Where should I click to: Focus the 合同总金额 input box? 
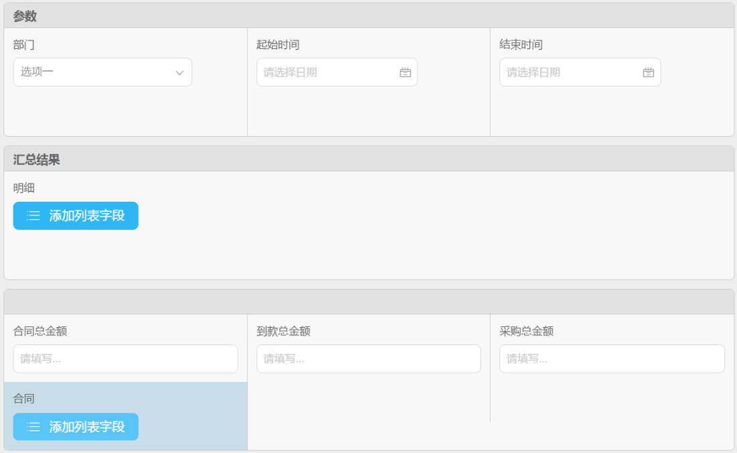[125, 359]
